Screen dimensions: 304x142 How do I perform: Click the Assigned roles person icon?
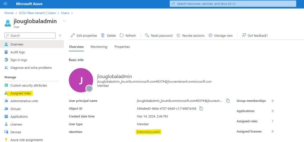6,93
